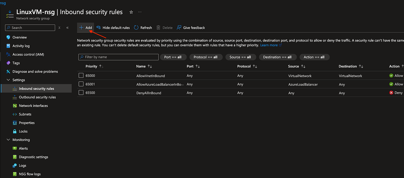Open Activity log in the sidebar
This screenshot has width=404, height=178.
[x=21, y=46]
